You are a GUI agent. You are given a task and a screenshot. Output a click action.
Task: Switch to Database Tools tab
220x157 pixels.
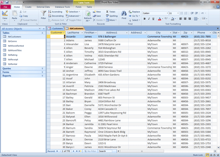point(62,7)
